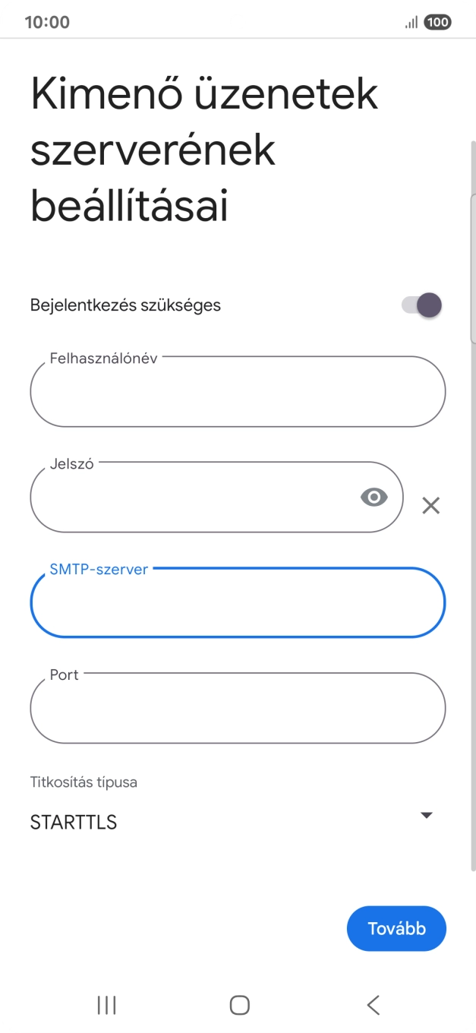Screen dimensions: 476x1033
Task: Click the Felhasználónév input field
Action: click(x=238, y=392)
